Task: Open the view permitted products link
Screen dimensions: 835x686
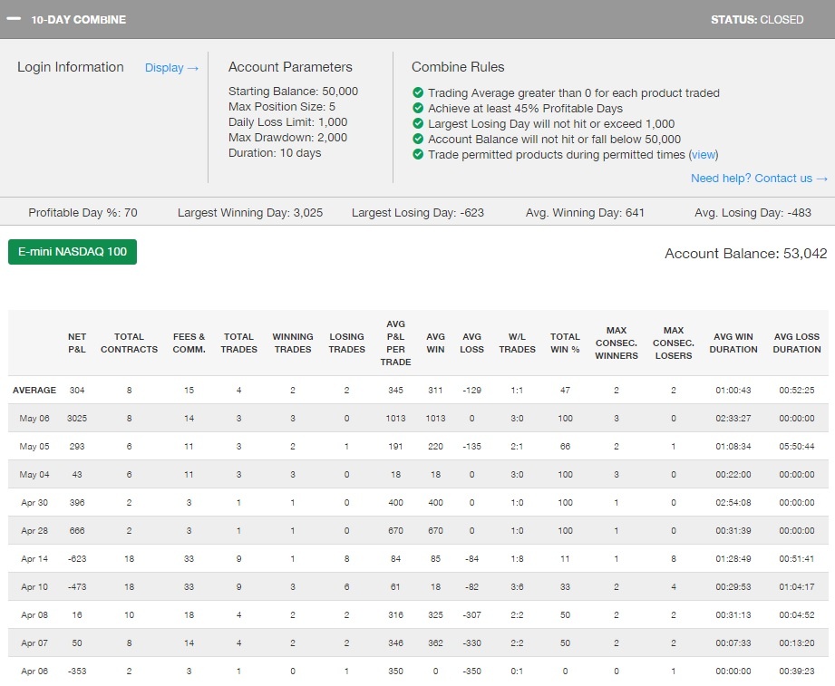Action: click(x=704, y=155)
